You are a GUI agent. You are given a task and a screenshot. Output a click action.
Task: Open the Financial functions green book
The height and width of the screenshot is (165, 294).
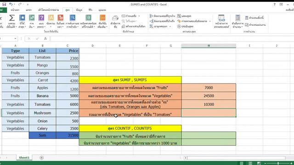(32, 22)
